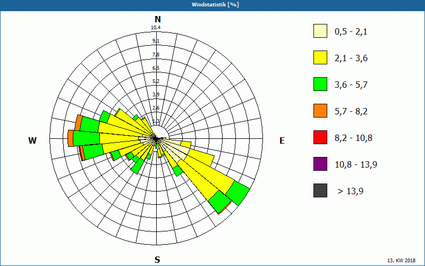Image resolution: width=425 pixels, height=266 pixels.
Task: Click the '3,9' radial axis value
Action: point(156,95)
